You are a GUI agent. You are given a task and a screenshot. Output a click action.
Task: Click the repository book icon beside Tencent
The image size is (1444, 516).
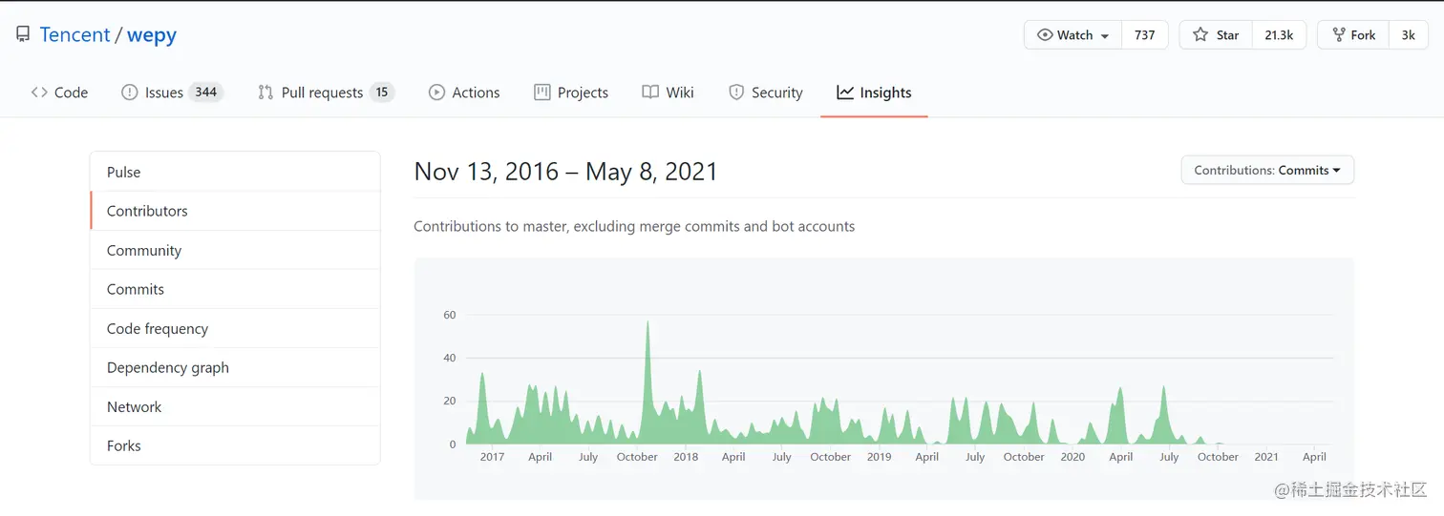[x=23, y=34]
